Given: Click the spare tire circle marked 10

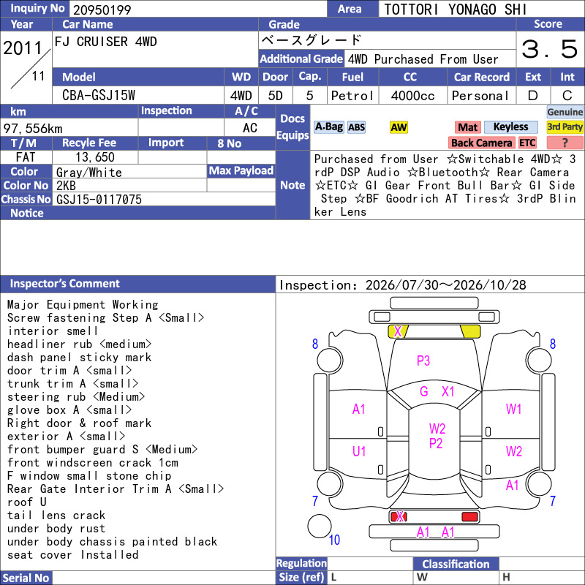Looking at the screenshot, I should click(x=320, y=526).
